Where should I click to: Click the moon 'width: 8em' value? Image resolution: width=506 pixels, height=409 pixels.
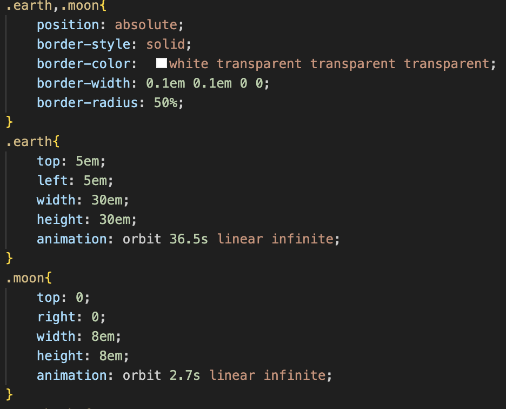click(x=103, y=337)
